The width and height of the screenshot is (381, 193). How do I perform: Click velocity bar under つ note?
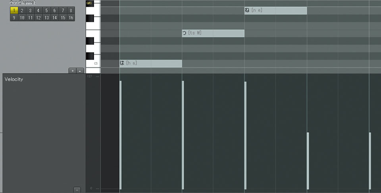(183, 135)
